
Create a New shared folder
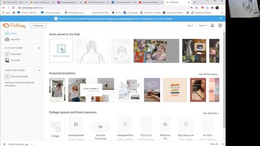tap(16, 77)
